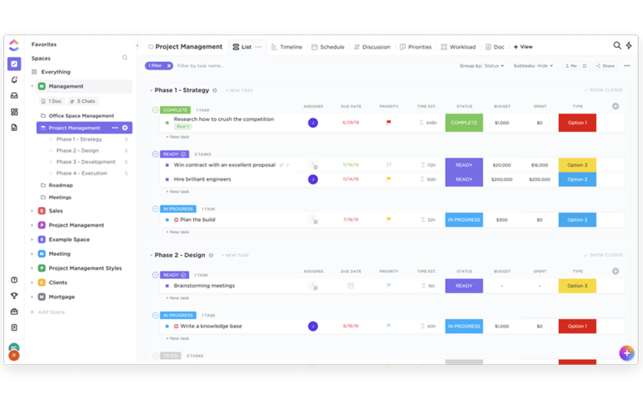
Task: Click the assignee avatar on the Hire brilliant engineers task
Action: tap(312, 180)
